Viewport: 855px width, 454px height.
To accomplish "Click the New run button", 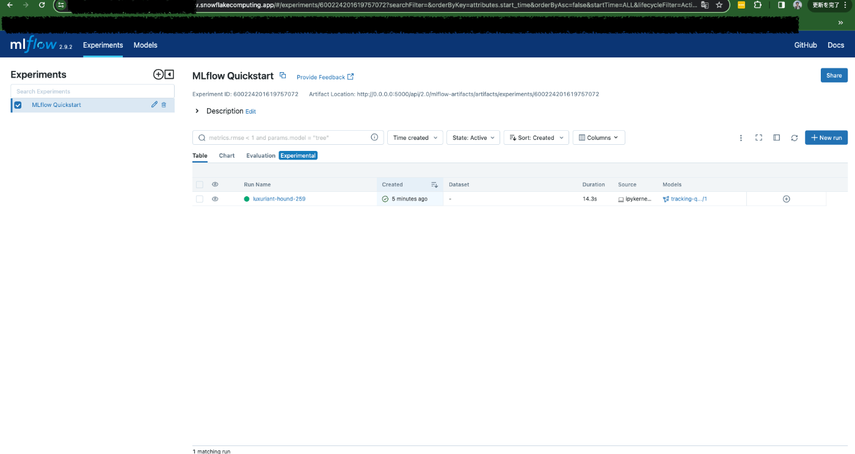I will coord(826,137).
